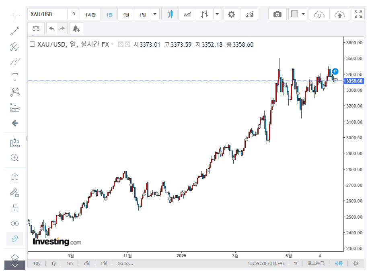This screenshot has width=372, height=273.
Task: Toggle series visibility eye in legend
Action: pos(121,44)
